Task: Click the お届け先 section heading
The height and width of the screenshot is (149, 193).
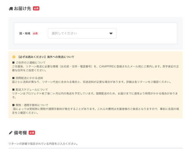Action: click(x=22, y=9)
